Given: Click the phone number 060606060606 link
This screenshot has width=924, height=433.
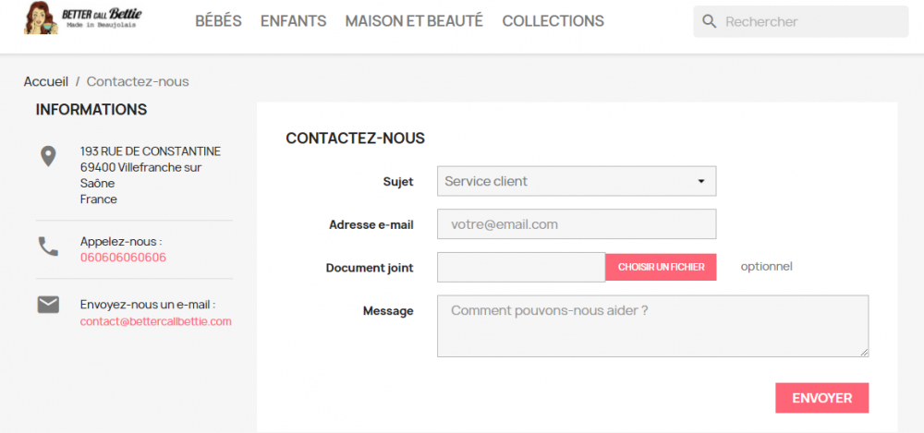Looking at the screenshot, I should [123, 258].
